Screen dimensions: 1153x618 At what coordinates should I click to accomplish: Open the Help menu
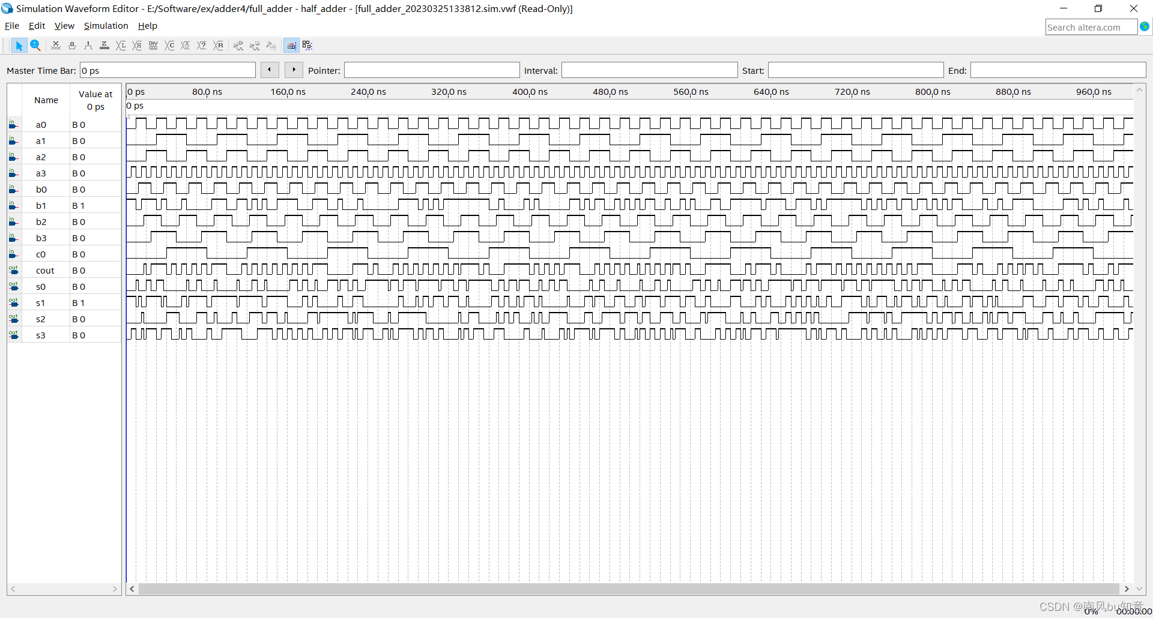(148, 26)
